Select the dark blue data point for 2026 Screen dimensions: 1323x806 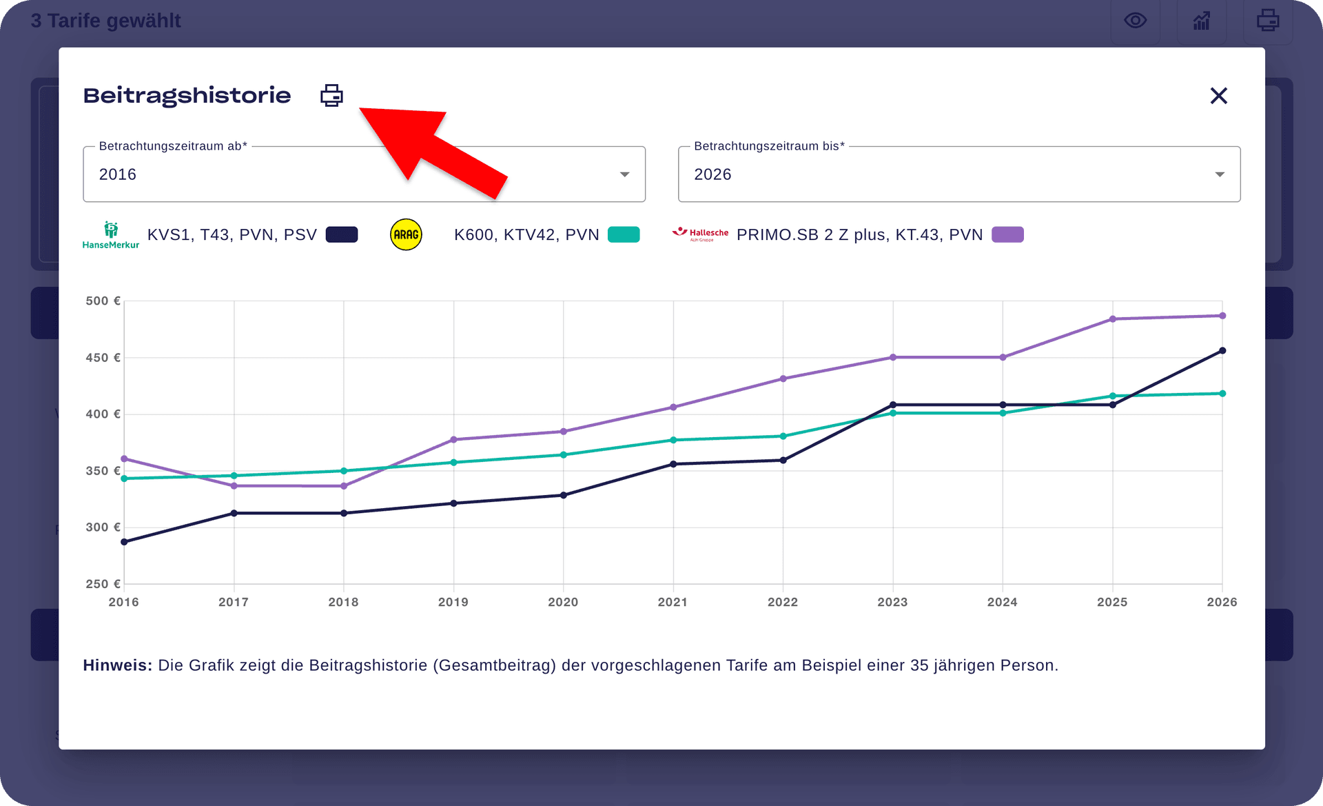click(x=1222, y=351)
